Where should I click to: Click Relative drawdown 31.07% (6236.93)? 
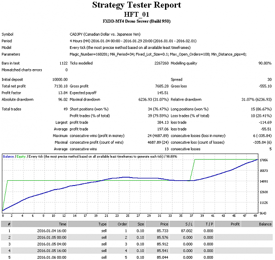click(x=257, y=100)
